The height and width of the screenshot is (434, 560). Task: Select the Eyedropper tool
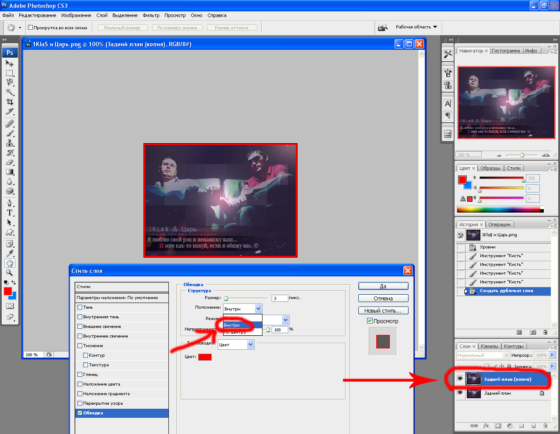(10, 254)
